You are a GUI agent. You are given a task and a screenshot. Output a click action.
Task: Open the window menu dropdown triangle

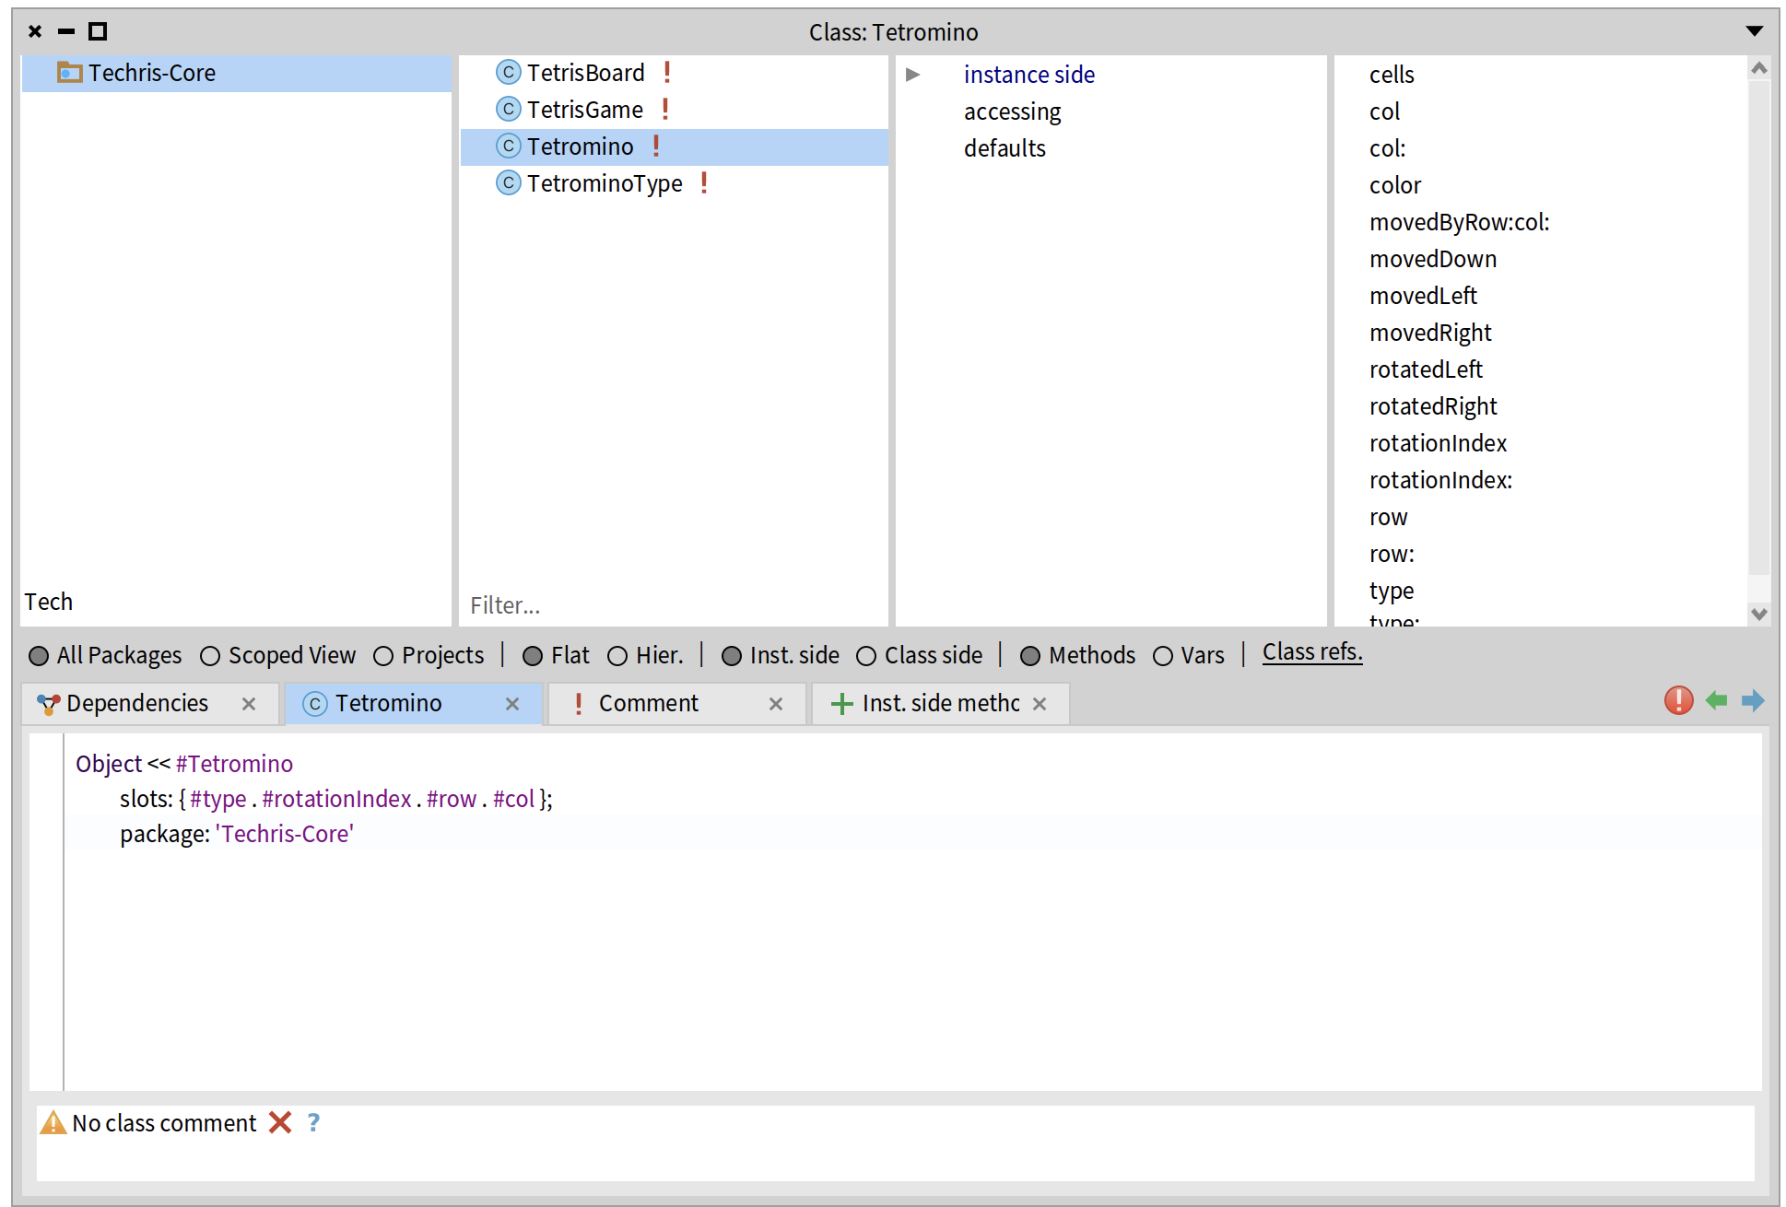(x=1755, y=31)
